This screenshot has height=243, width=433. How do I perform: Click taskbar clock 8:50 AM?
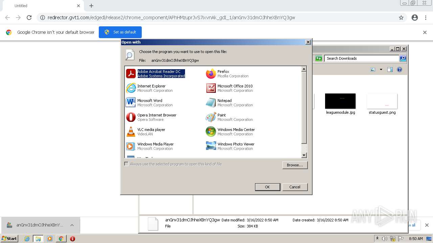[416, 239]
